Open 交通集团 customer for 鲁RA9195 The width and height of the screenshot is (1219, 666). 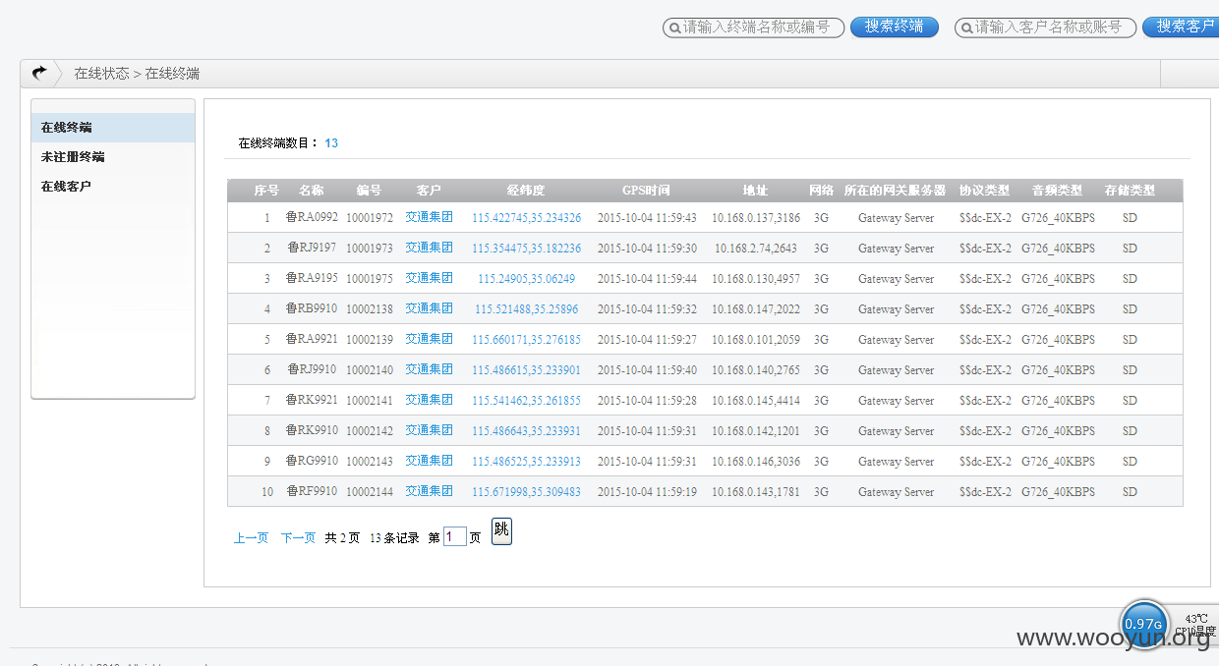coord(429,278)
